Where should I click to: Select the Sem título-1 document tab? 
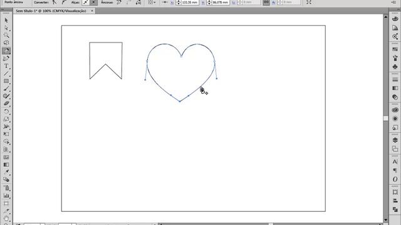pyautogui.click(x=51, y=11)
